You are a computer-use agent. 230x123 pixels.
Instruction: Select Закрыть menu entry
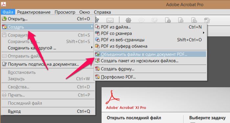point(48,79)
